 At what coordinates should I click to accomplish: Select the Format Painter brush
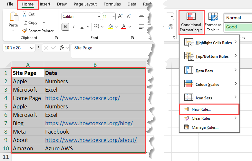coord(24,31)
